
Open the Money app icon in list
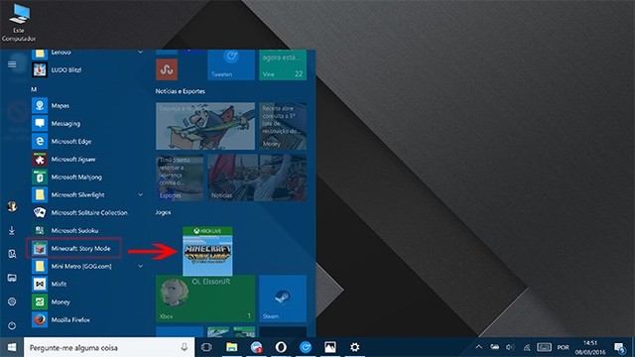click(40, 301)
